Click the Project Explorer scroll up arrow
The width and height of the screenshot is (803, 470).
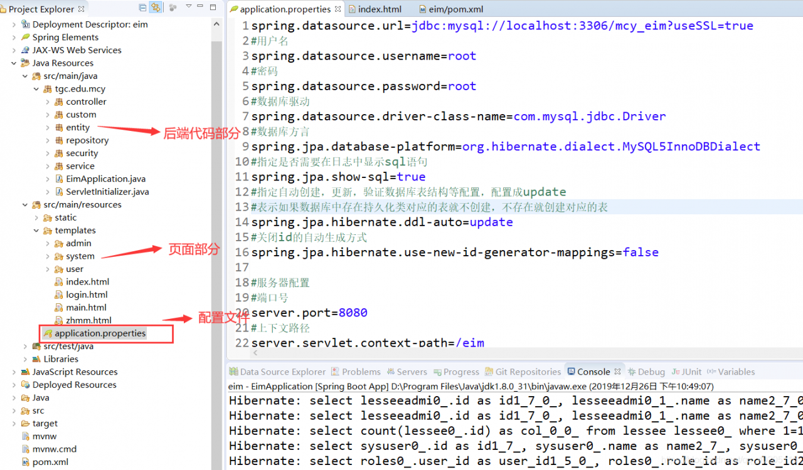[x=216, y=24]
